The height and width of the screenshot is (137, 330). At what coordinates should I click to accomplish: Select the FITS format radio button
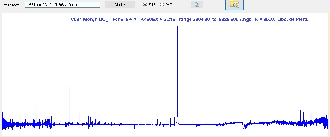click(x=145, y=5)
